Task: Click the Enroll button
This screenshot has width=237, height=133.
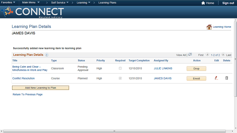Action: [x=196, y=78]
